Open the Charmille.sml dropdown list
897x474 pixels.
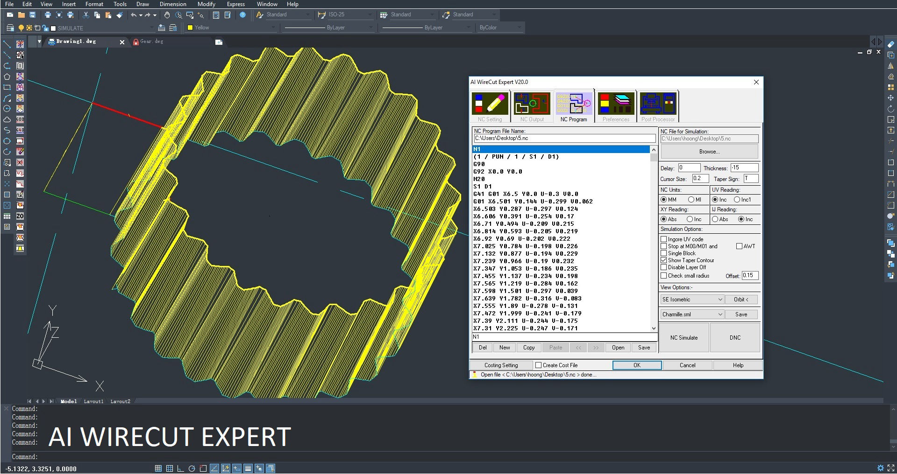(719, 314)
